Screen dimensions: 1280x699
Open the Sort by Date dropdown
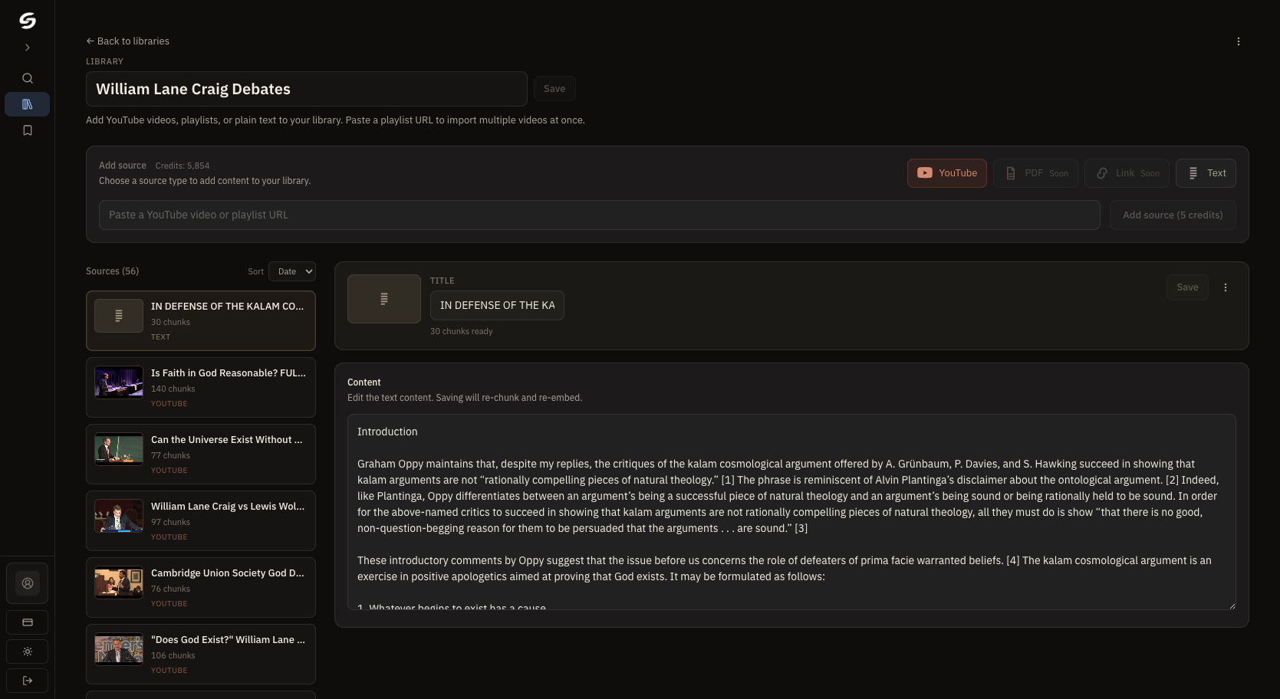click(x=292, y=271)
